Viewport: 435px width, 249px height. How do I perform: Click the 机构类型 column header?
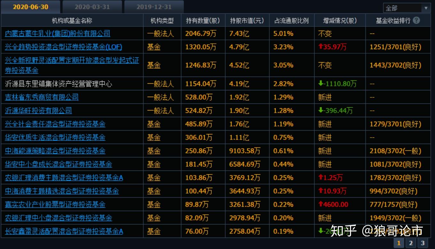[162, 21]
